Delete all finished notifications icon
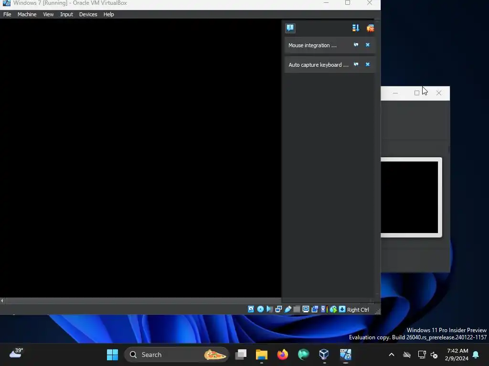This screenshot has width=489, height=366. pyautogui.click(x=370, y=28)
